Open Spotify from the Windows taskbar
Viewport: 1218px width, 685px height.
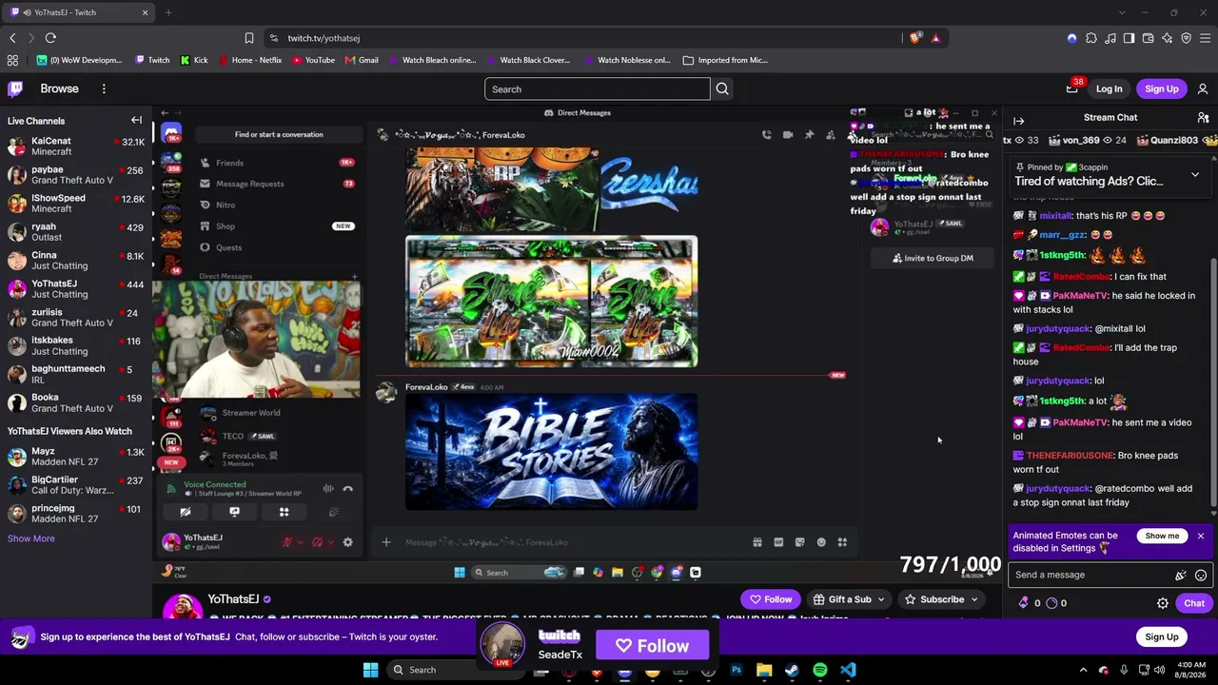819,670
